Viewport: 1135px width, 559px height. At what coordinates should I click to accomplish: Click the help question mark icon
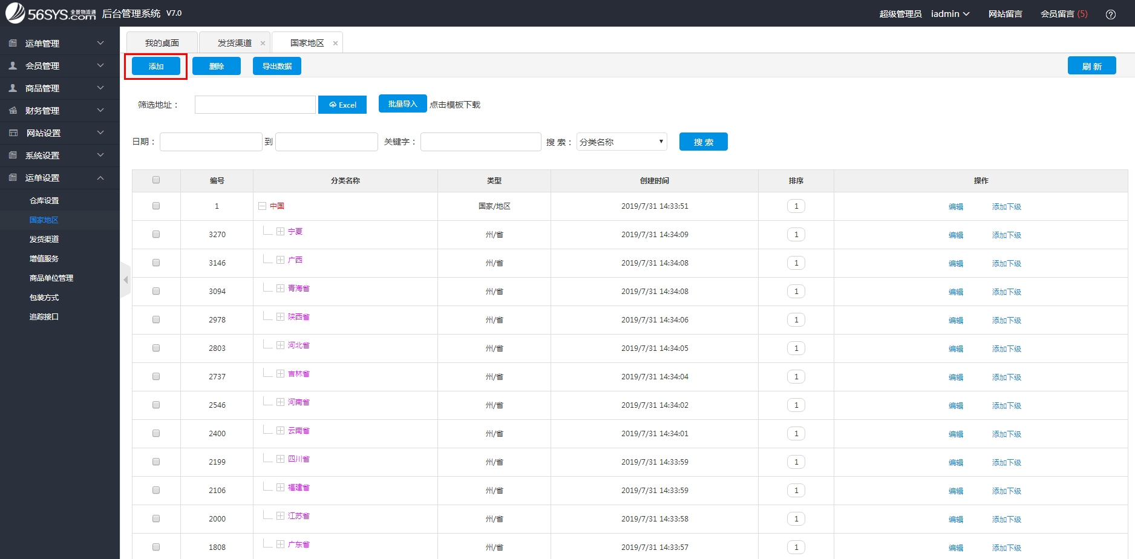coord(1110,14)
